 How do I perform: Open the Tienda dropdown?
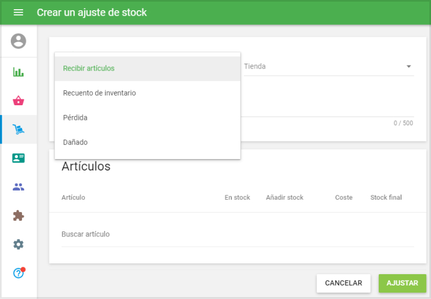[329, 66]
